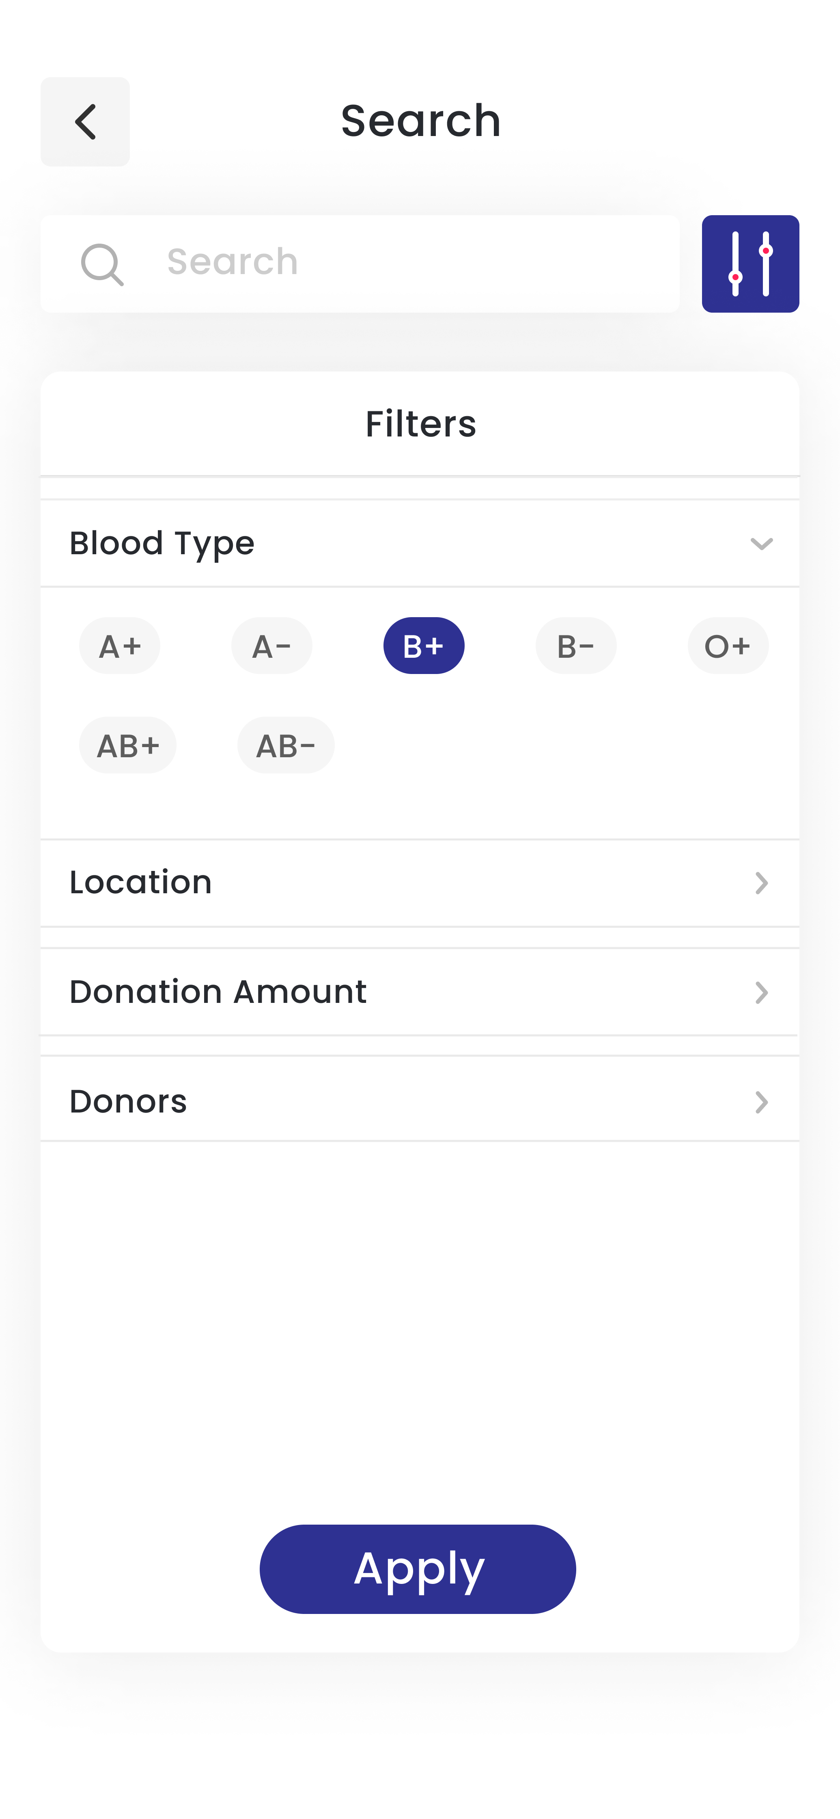Screen dimensions: 840x1819
Task: Choose the B− blood type chip
Action: (x=575, y=646)
